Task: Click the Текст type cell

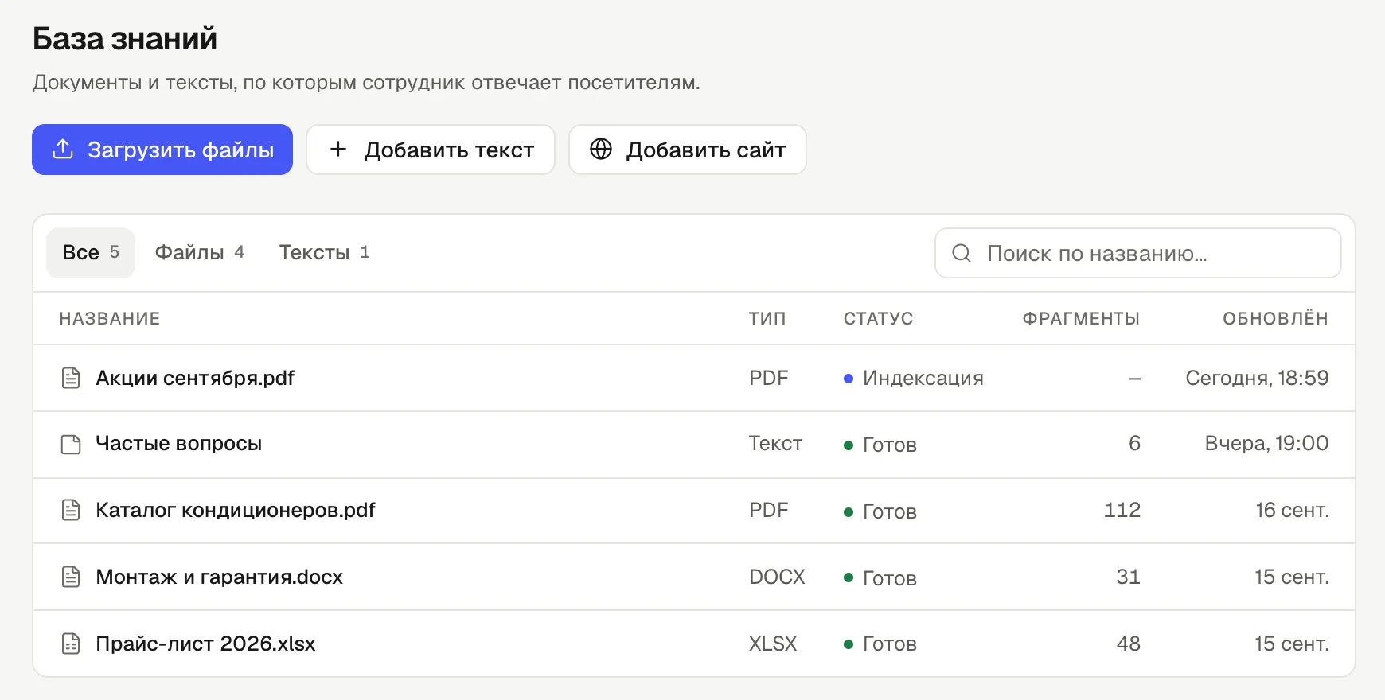Action: 775,443
